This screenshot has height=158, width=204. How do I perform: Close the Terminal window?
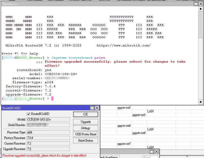point(201,4)
